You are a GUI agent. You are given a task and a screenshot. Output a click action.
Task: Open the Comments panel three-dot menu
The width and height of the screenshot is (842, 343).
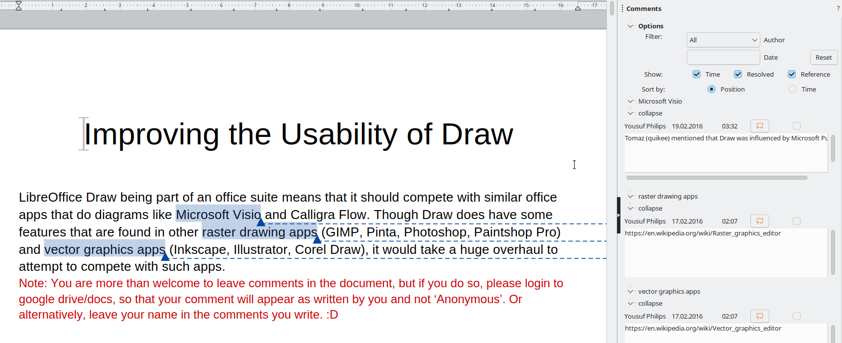pyautogui.click(x=622, y=8)
